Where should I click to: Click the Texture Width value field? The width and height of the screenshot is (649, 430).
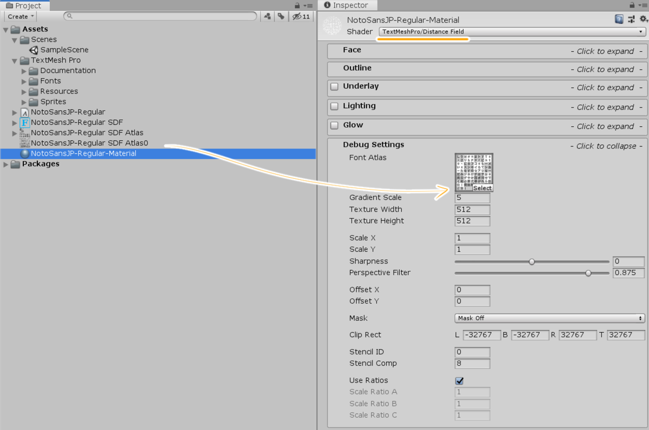(473, 210)
